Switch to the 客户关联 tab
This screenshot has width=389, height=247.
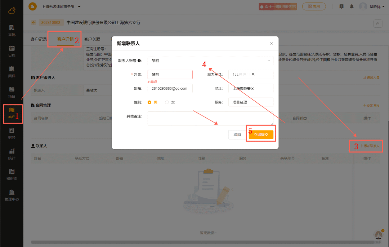pyautogui.click(x=92, y=39)
